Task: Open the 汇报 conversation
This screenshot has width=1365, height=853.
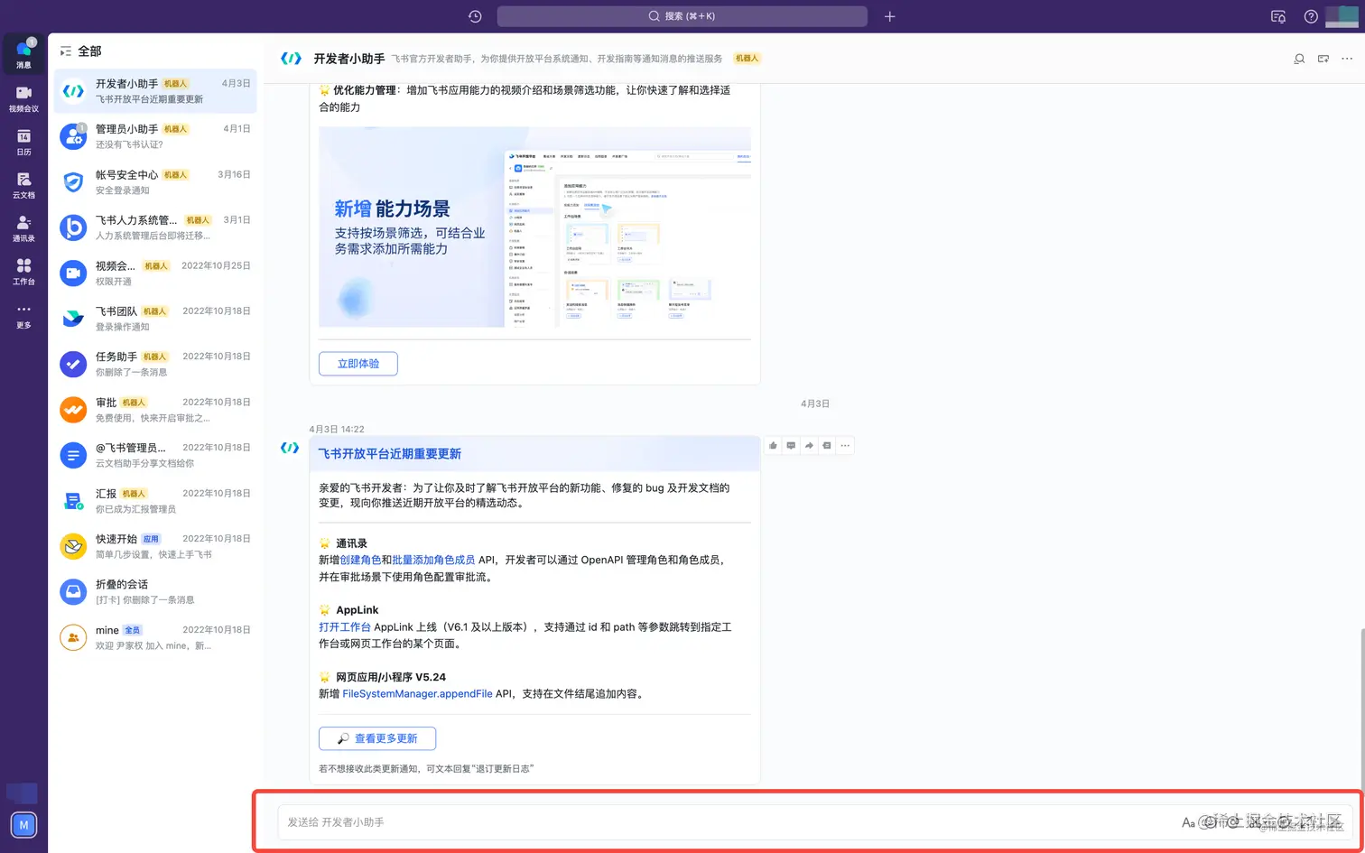Action: click(155, 501)
